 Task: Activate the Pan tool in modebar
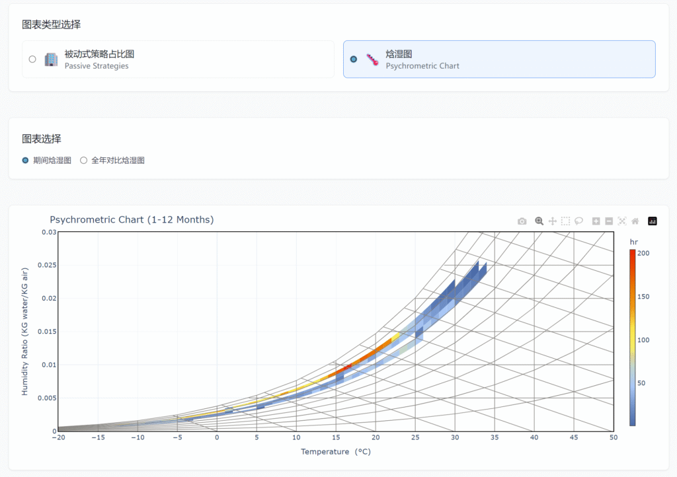(553, 221)
